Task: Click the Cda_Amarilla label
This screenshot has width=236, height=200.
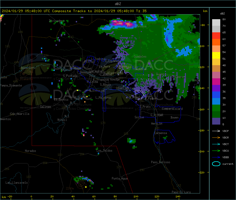Action: click(x=20, y=114)
